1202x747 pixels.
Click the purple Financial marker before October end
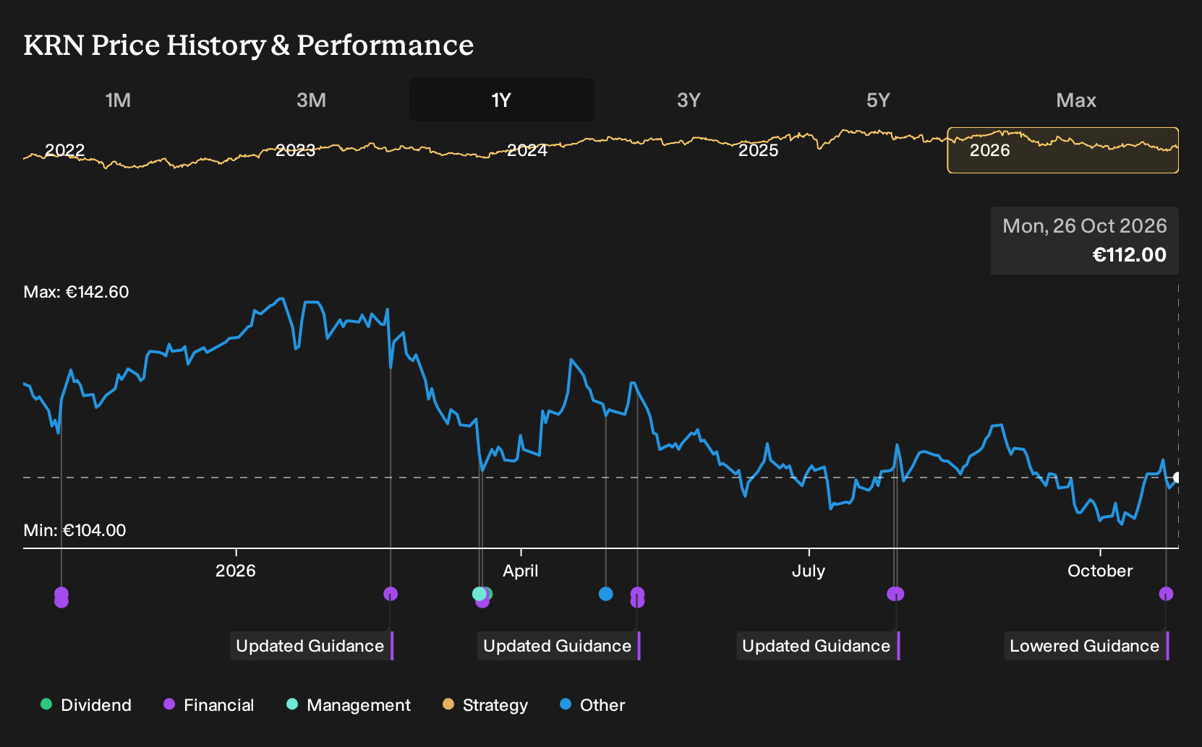tap(1166, 594)
